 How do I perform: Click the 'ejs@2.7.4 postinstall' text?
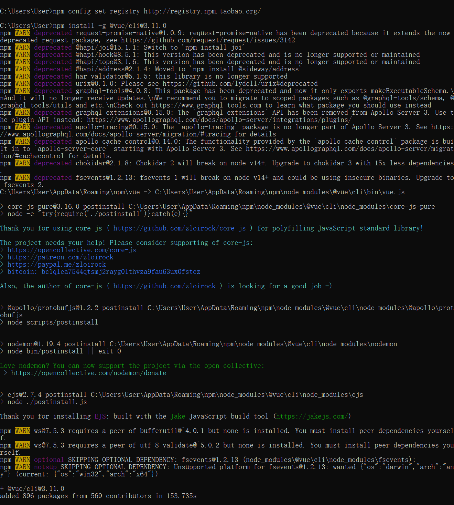click(x=47, y=394)
